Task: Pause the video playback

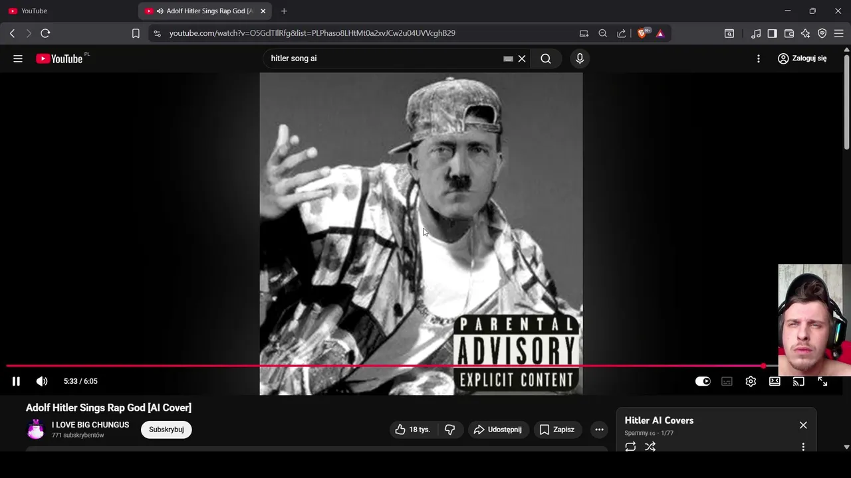Action: click(16, 381)
